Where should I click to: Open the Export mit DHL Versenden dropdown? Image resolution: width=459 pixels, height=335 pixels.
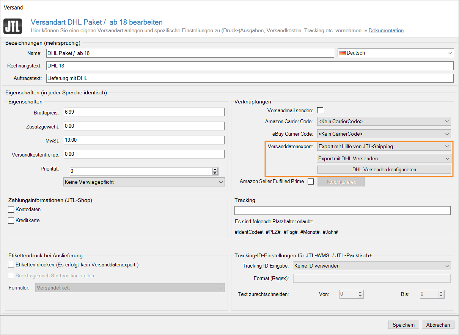point(384,158)
